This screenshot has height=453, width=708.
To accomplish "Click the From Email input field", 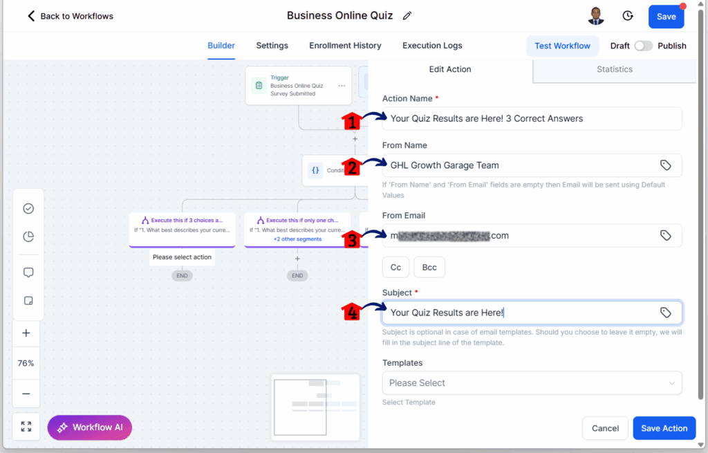I will (532, 235).
